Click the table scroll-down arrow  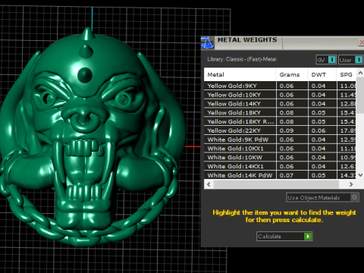click(x=360, y=175)
